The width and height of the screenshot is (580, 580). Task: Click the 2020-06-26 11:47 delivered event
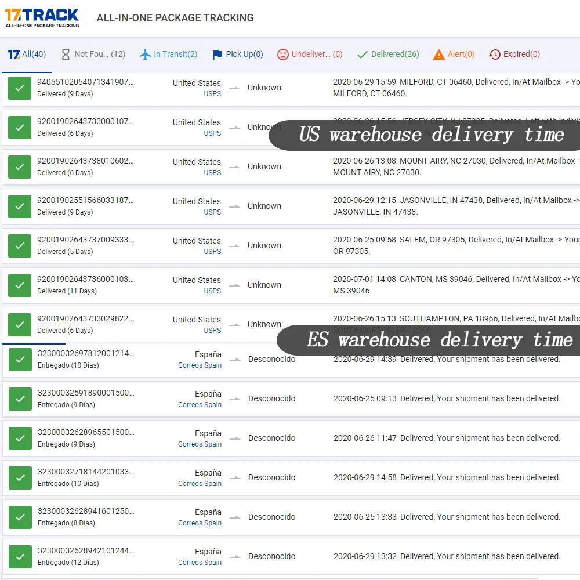447,438
